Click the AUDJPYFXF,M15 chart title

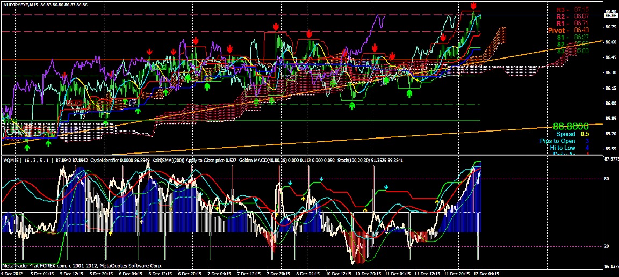tap(23, 4)
